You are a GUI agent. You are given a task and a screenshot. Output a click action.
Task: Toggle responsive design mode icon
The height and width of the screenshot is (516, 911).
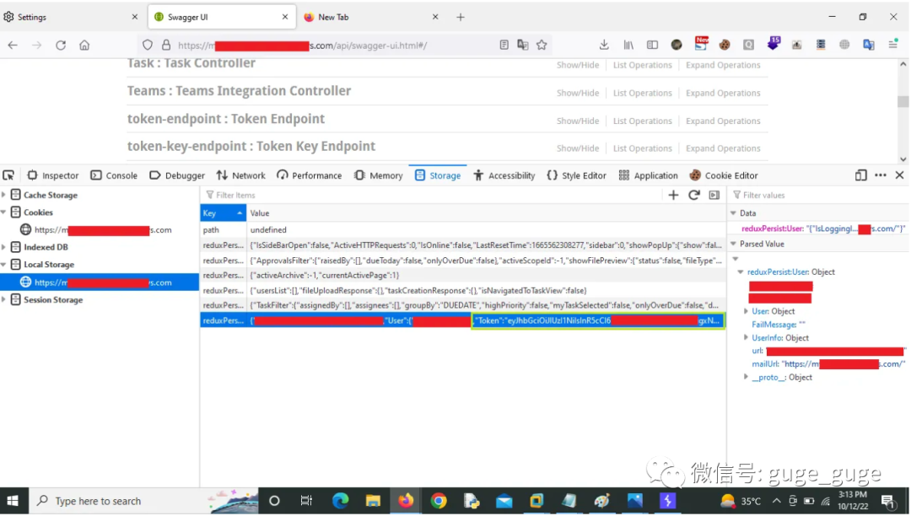[861, 175]
